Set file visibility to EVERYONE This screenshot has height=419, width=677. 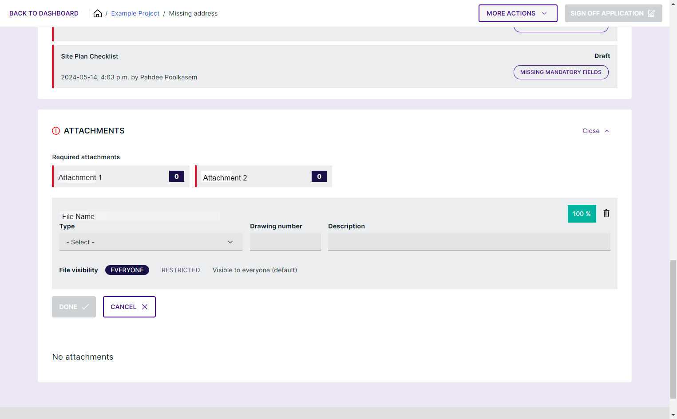[x=127, y=270]
